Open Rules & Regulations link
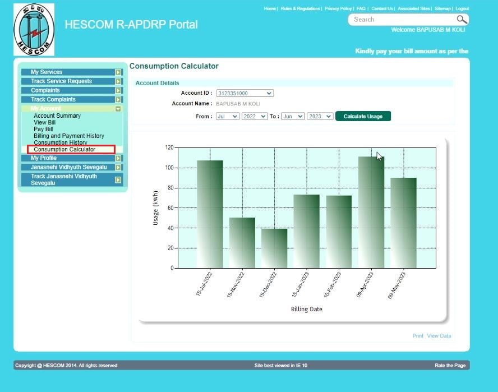Image resolution: width=498 pixels, height=392 pixels. (300, 8)
